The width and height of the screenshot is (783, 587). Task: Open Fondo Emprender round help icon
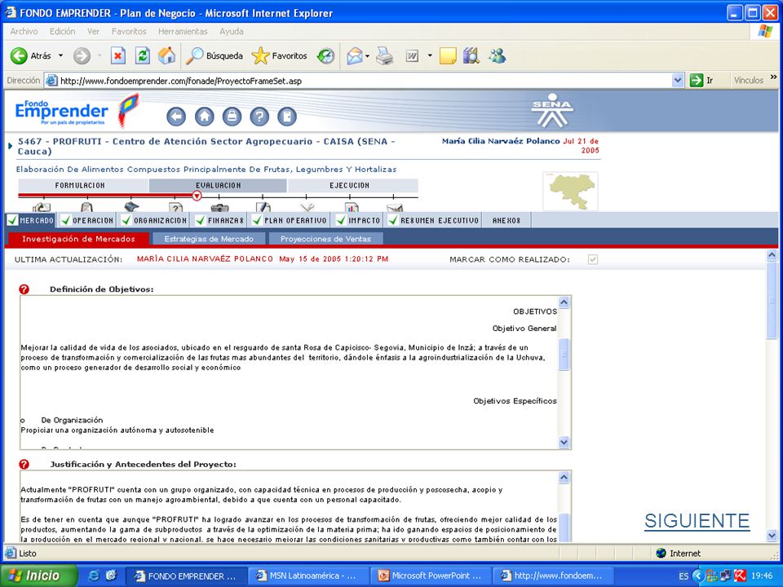click(259, 117)
